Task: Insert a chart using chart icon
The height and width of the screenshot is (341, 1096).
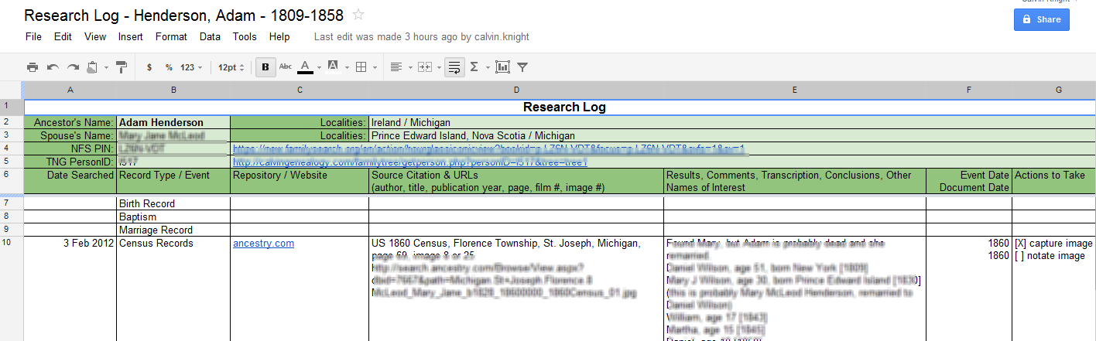Action: coord(502,67)
